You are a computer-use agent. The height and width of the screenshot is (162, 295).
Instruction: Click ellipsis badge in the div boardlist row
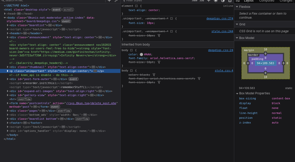coord(50,25)
